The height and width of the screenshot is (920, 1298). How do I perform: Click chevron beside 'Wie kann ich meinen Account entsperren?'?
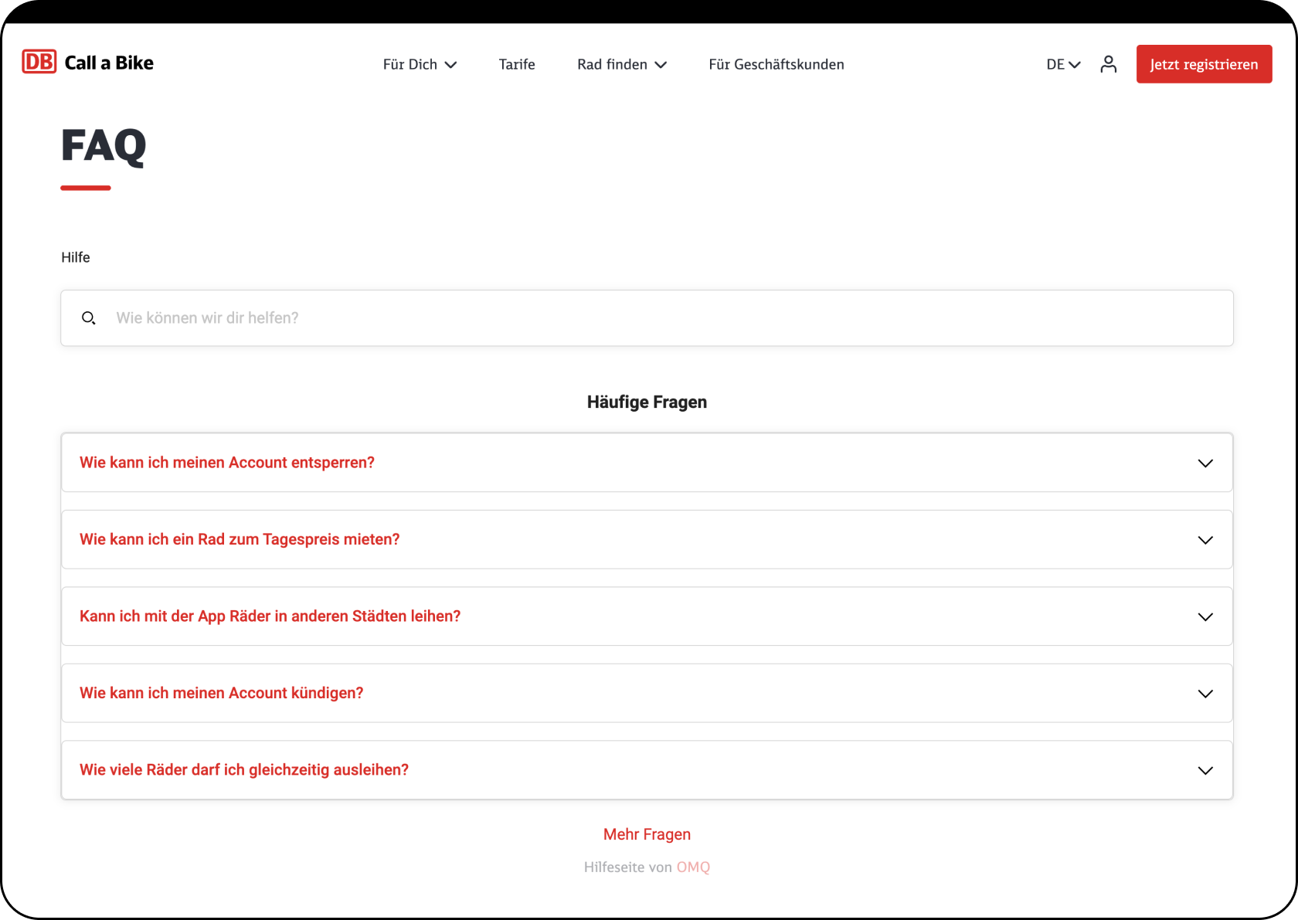click(x=1205, y=463)
